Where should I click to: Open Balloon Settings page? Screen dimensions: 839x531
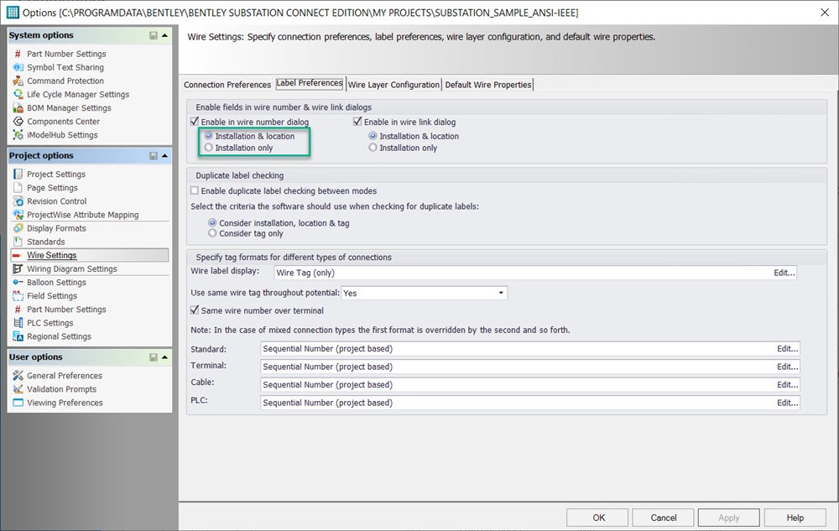click(x=56, y=283)
